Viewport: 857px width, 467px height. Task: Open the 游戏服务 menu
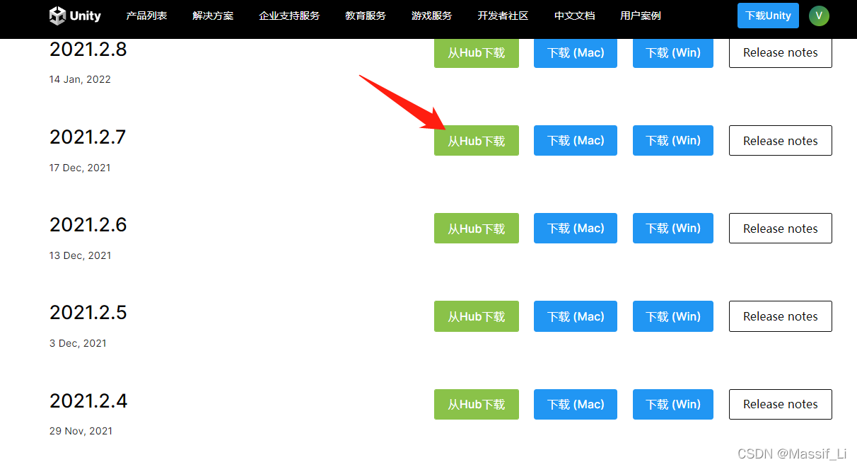pyautogui.click(x=431, y=16)
